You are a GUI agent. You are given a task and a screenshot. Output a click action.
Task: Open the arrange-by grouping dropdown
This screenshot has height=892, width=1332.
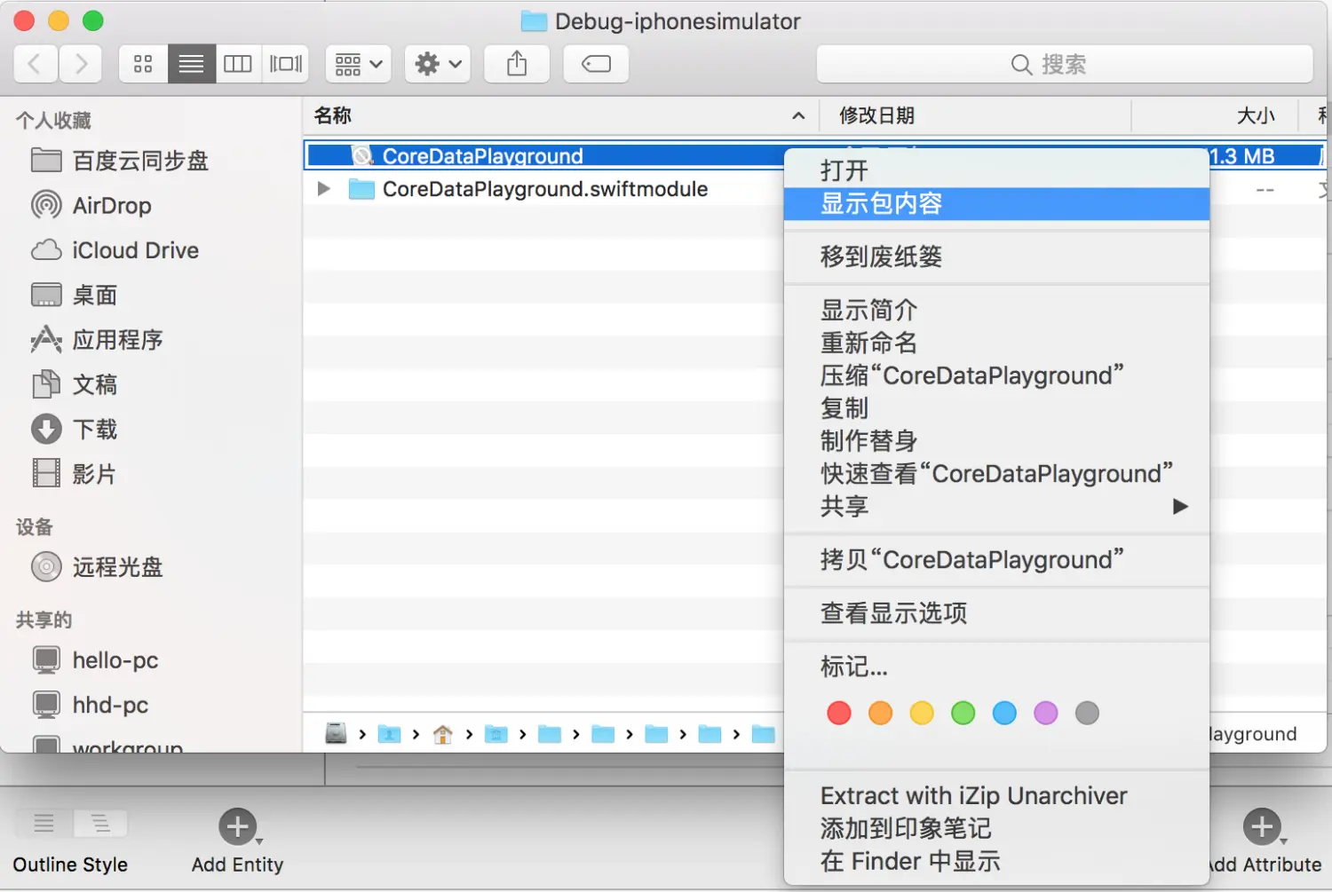(359, 64)
